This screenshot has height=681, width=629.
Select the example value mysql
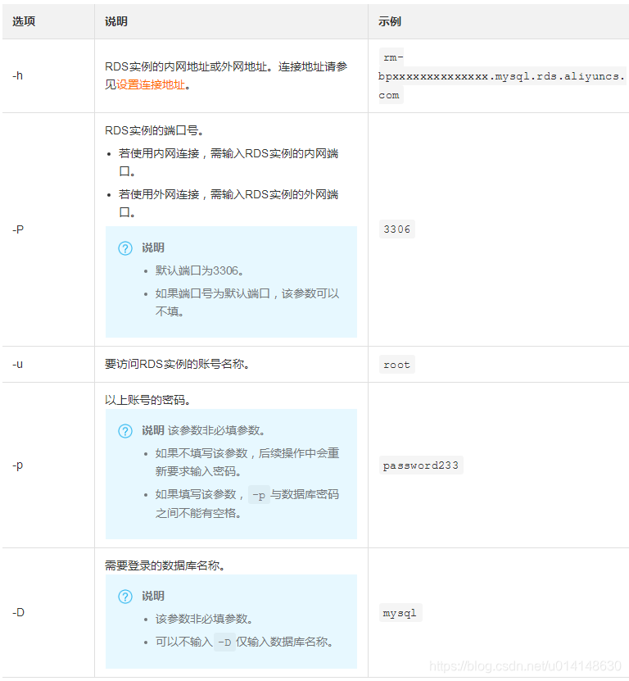pos(400,613)
